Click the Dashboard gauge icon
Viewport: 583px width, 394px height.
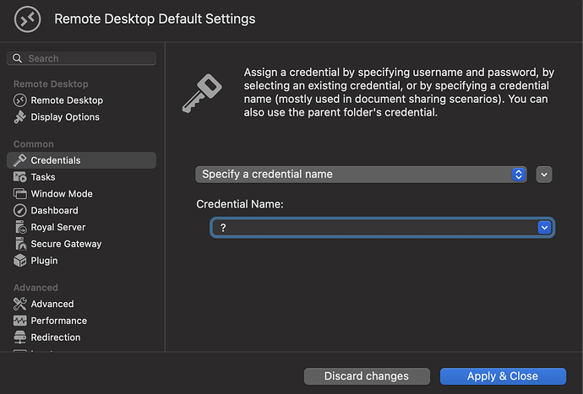point(20,211)
